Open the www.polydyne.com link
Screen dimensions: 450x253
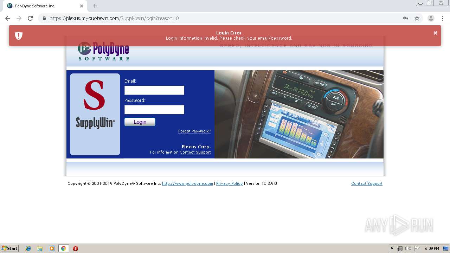(x=187, y=183)
